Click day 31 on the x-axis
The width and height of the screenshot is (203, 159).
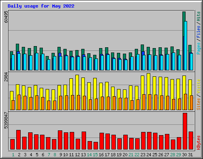[x=190, y=155]
